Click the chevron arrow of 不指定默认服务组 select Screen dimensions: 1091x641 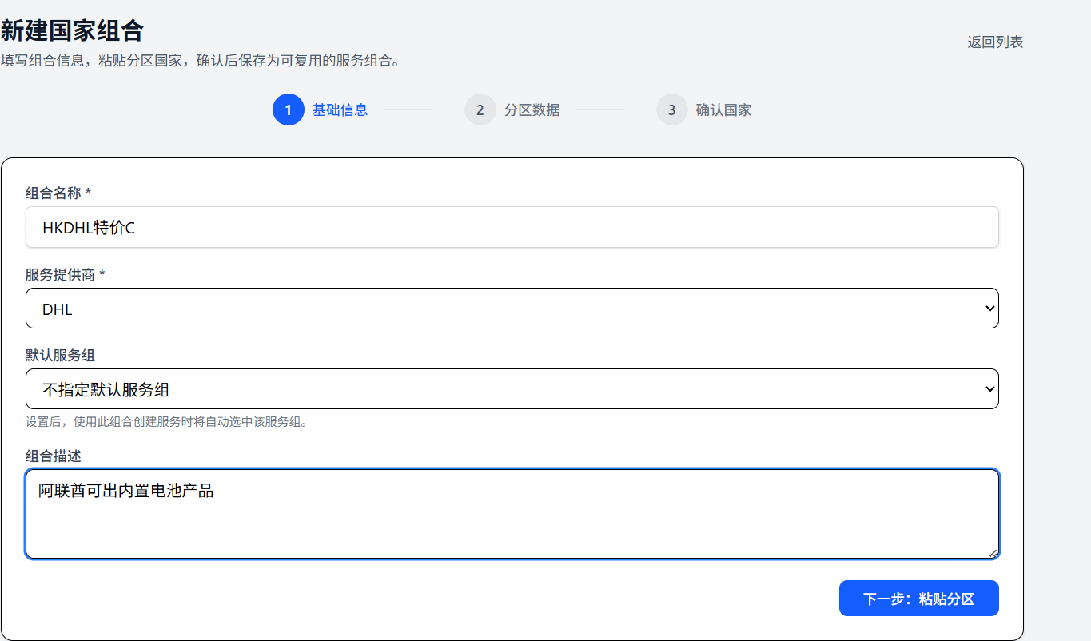click(x=989, y=389)
